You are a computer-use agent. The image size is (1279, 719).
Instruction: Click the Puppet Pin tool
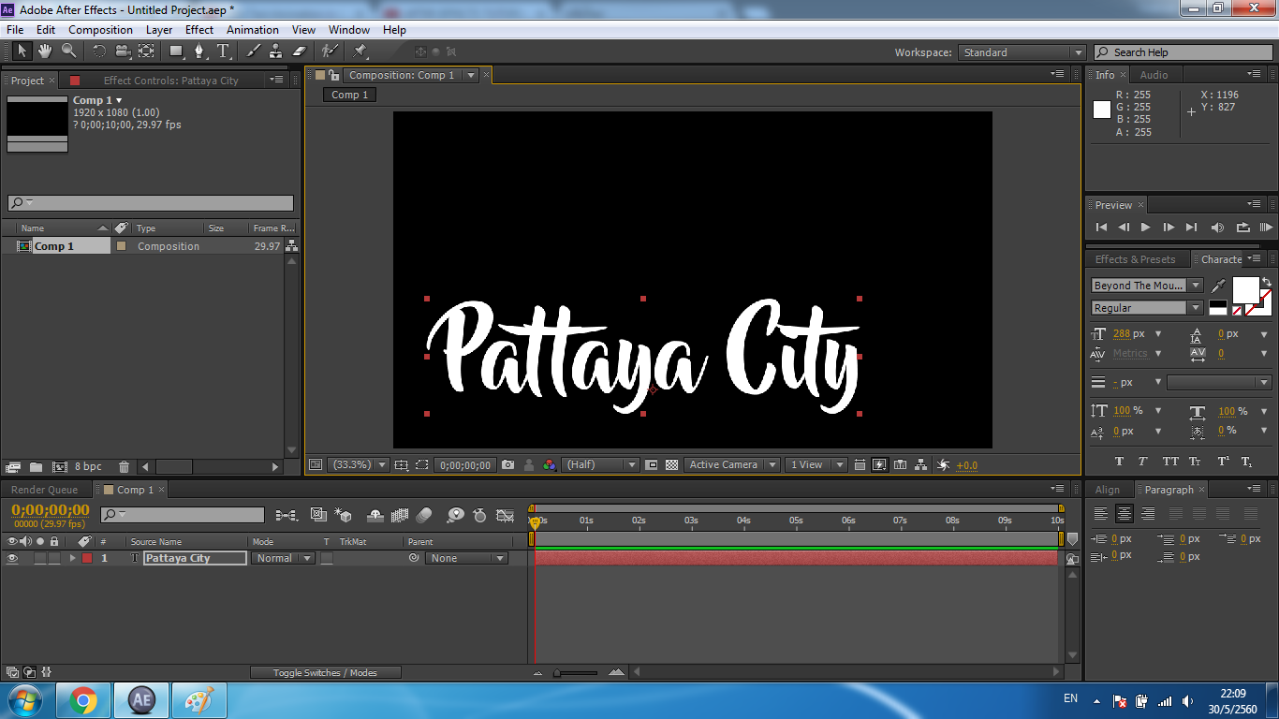tap(360, 51)
